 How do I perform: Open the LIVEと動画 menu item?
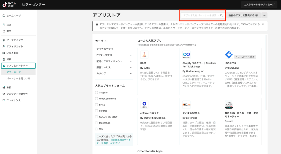pos(18,53)
